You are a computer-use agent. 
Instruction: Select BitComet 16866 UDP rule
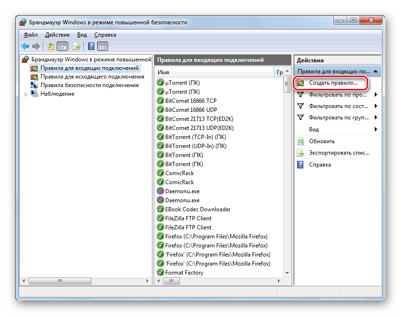click(x=191, y=110)
